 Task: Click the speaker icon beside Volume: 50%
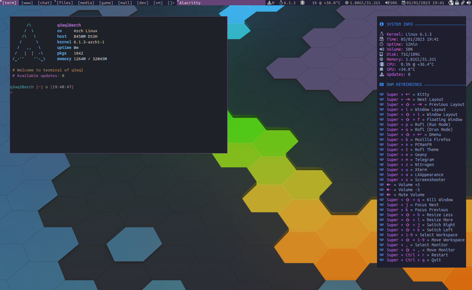coord(382,49)
